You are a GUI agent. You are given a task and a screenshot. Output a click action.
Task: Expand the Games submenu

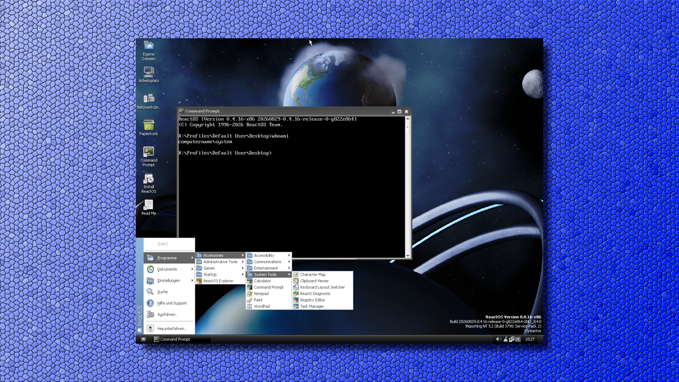[220, 268]
